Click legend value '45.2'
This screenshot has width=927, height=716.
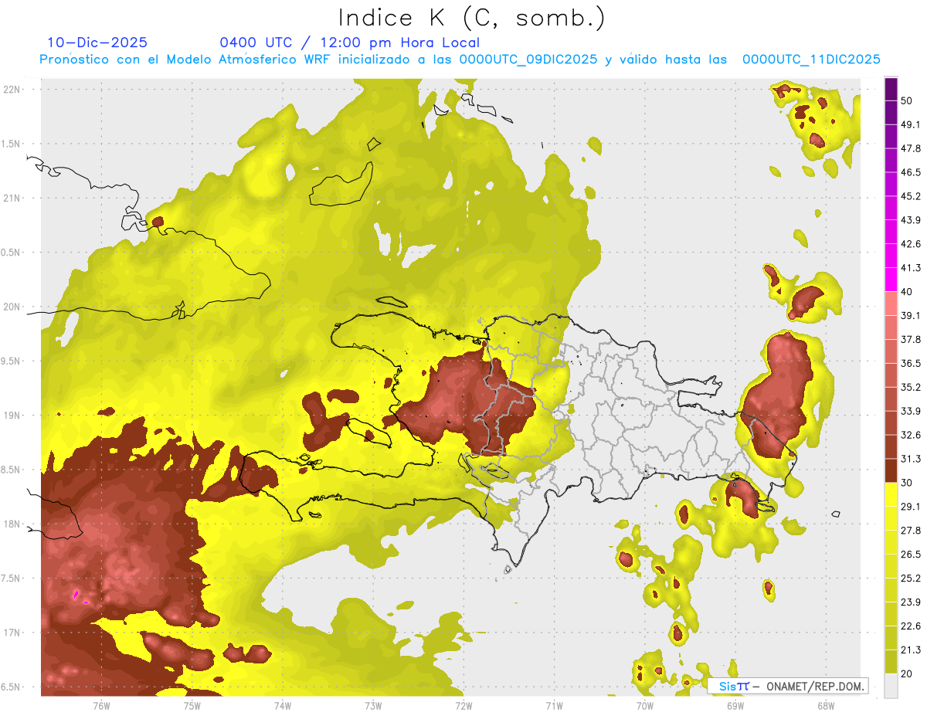pos(911,196)
